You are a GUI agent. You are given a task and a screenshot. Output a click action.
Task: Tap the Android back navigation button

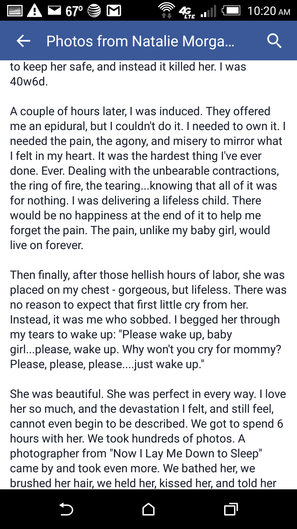pos(66,509)
